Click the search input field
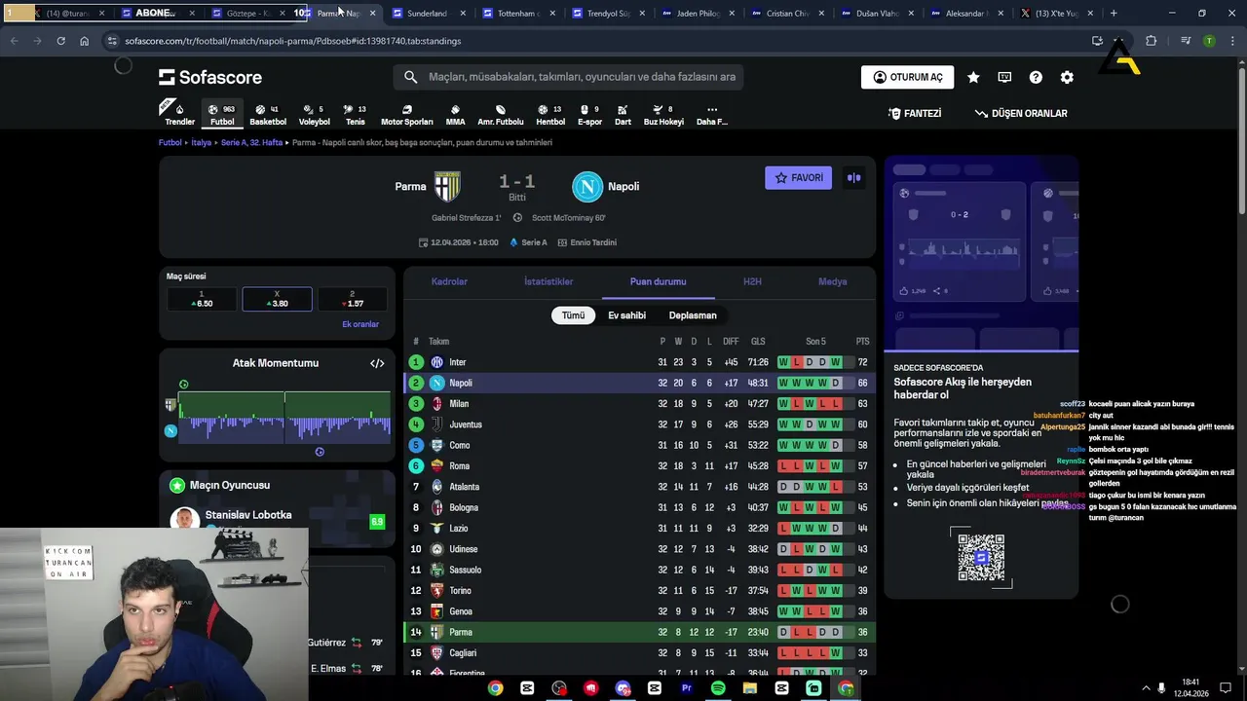 [568, 77]
